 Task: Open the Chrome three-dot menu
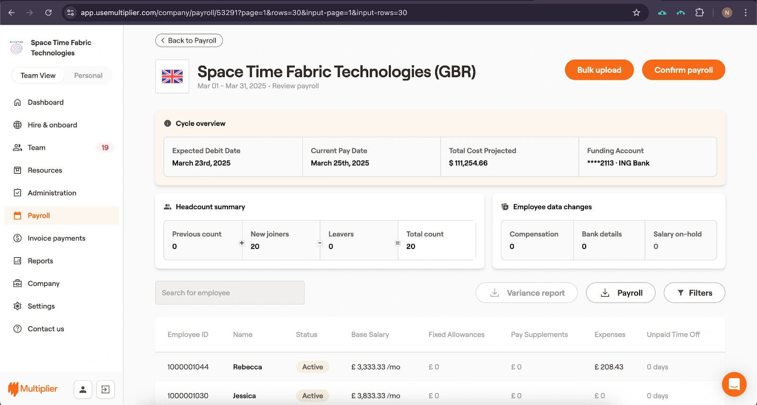[x=746, y=13]
